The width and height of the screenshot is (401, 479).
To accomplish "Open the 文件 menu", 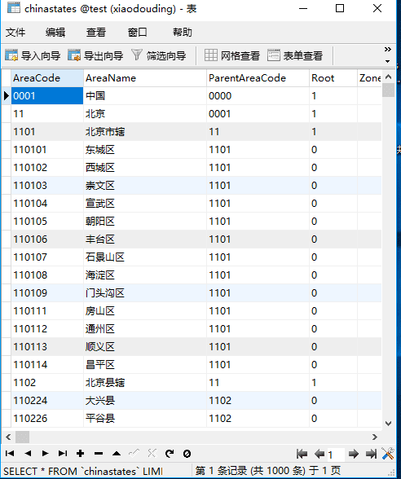I will tap(15, 32).
